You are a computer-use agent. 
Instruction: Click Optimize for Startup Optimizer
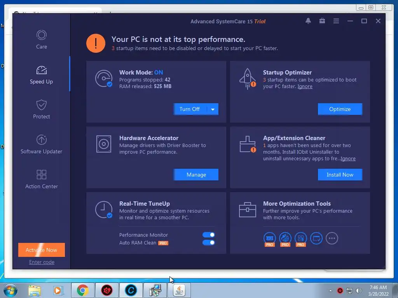coord(340,109)
